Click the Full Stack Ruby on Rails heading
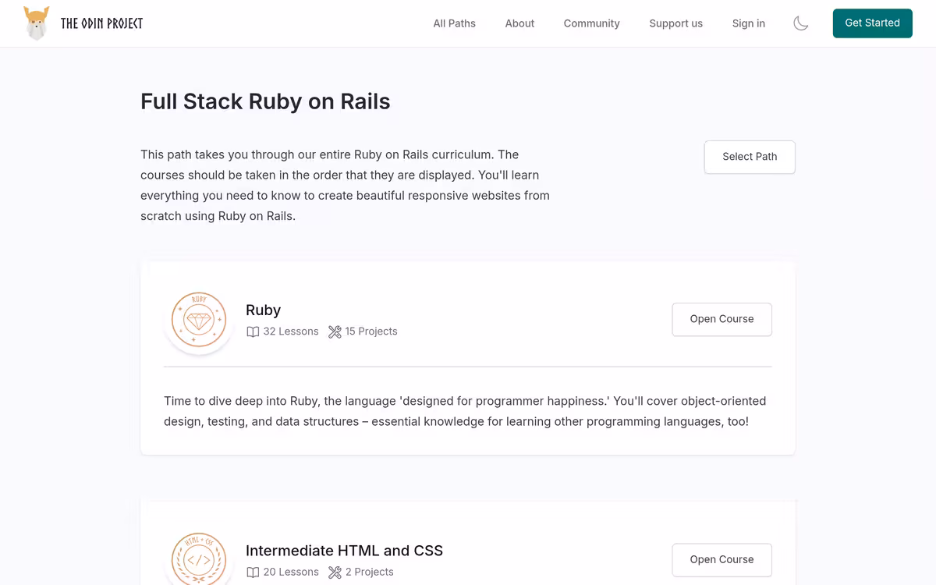 coord(265,101)
